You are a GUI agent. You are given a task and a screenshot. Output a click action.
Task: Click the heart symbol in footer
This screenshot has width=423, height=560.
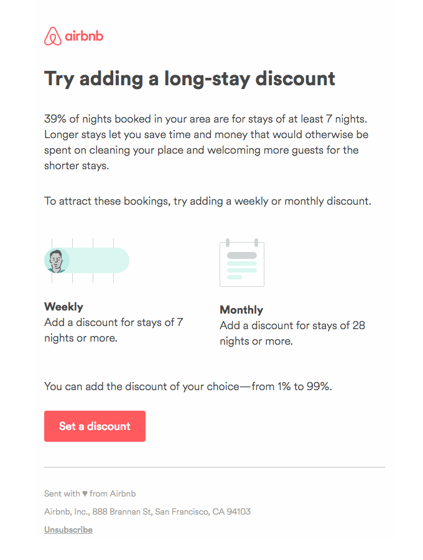85,493
